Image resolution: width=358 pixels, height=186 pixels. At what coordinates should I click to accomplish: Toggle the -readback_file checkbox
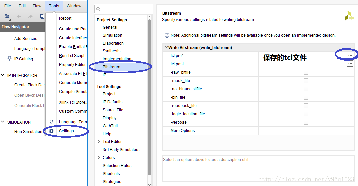[306, 106]
